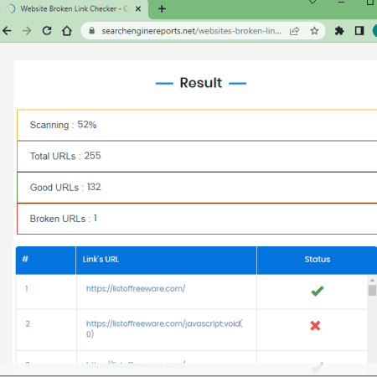Click the 'Broken URLs : 1' box
This screenshot has height=377, width=377.
197,219
